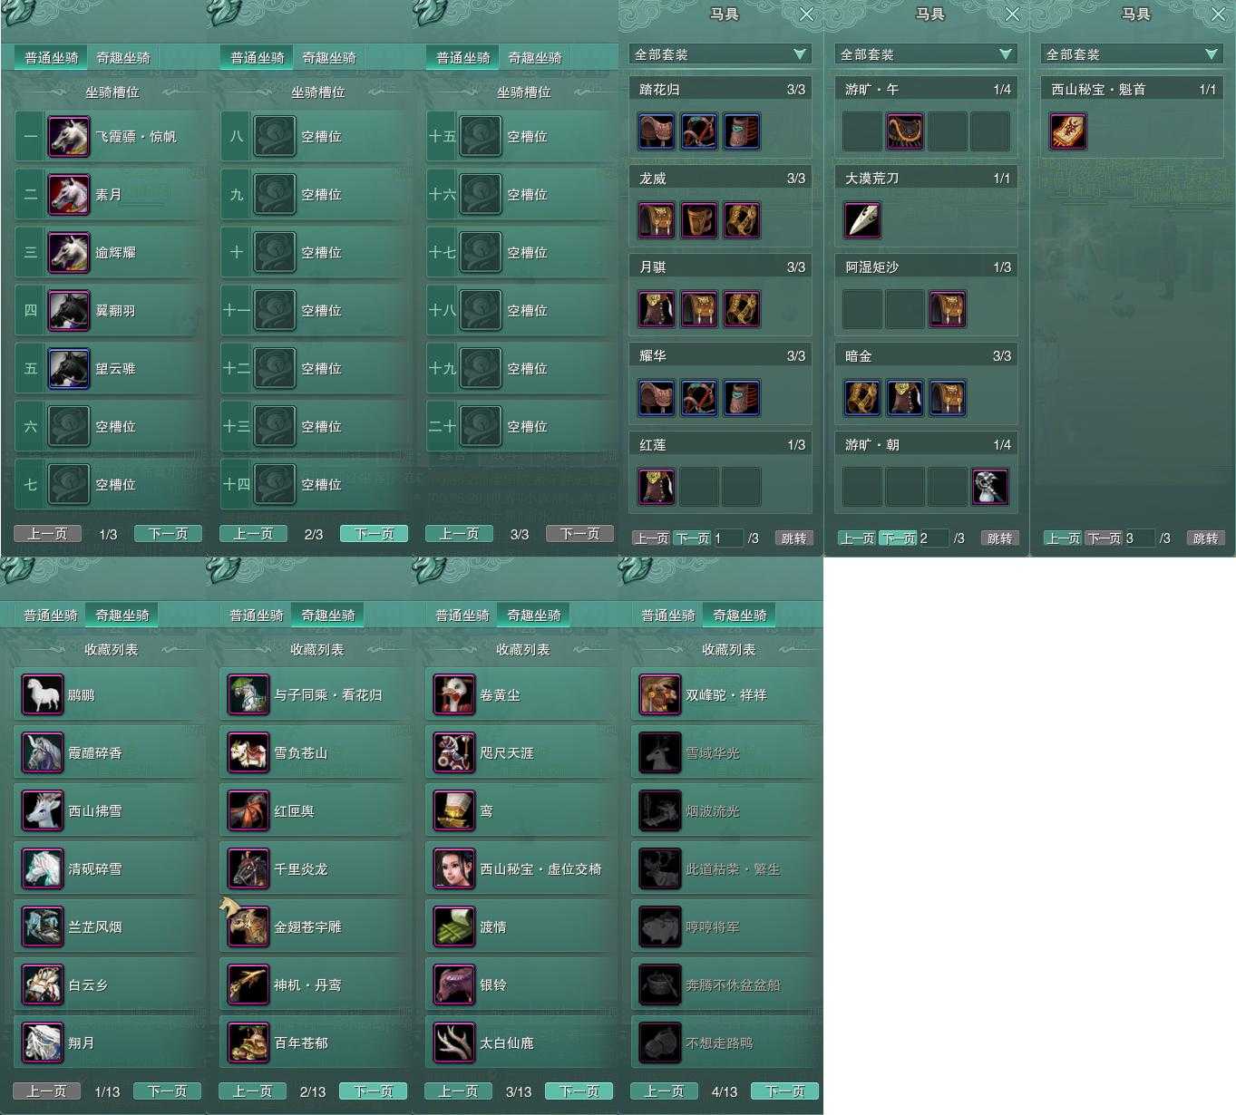
Task: Select the 飞霞骠·惊帆 horse icon
Action: [69, 136]
